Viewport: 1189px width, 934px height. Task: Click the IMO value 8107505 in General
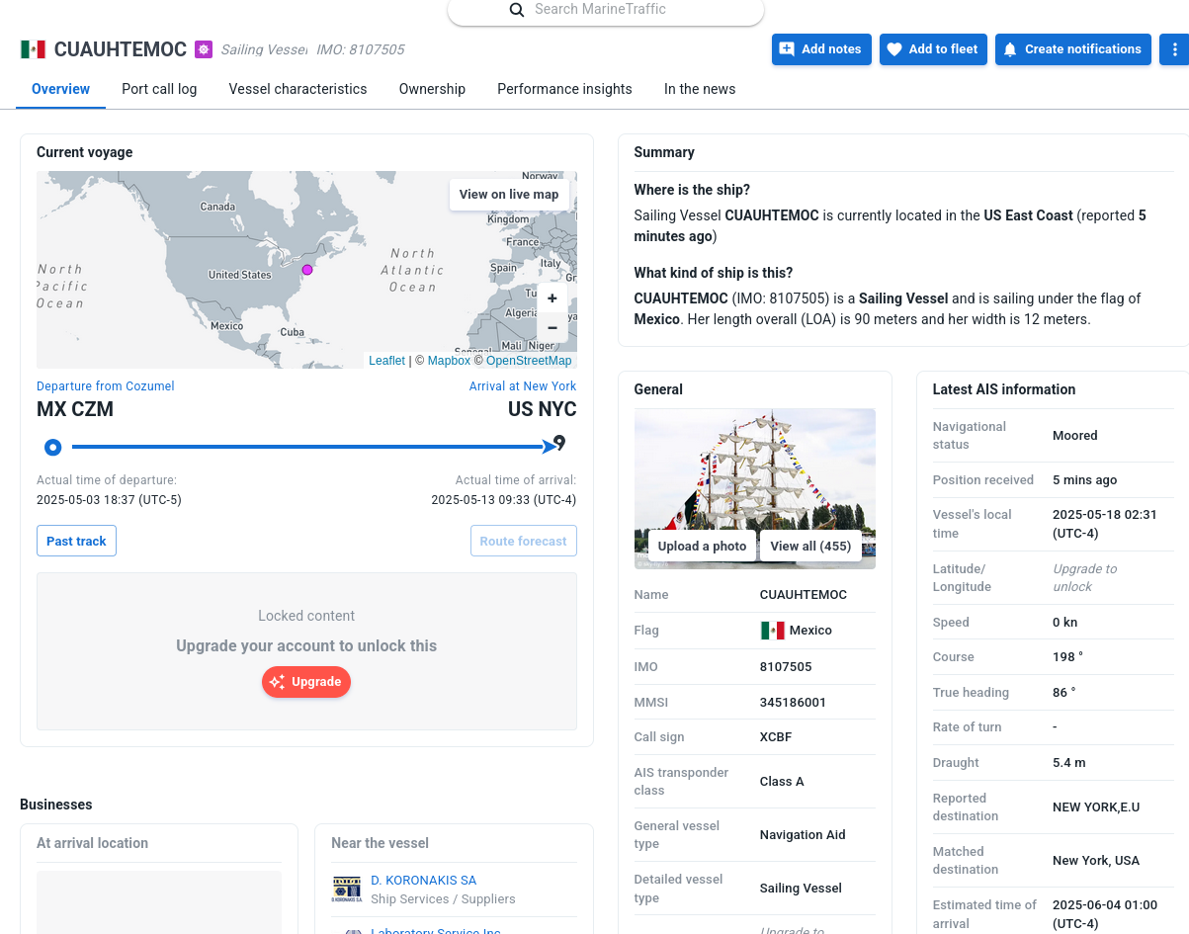(x=786, y=667)
